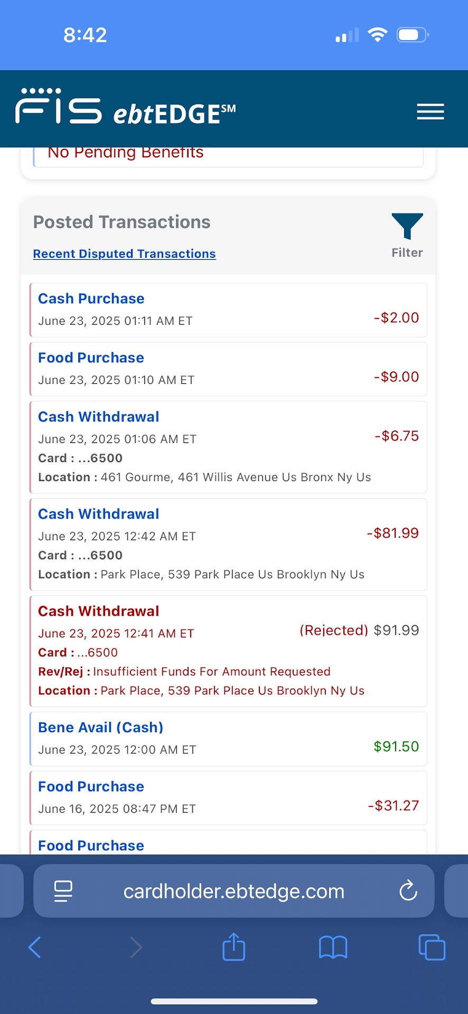
Task: Select the -$6.75 Cash Withdrawal entry
Action: point(228,447)
